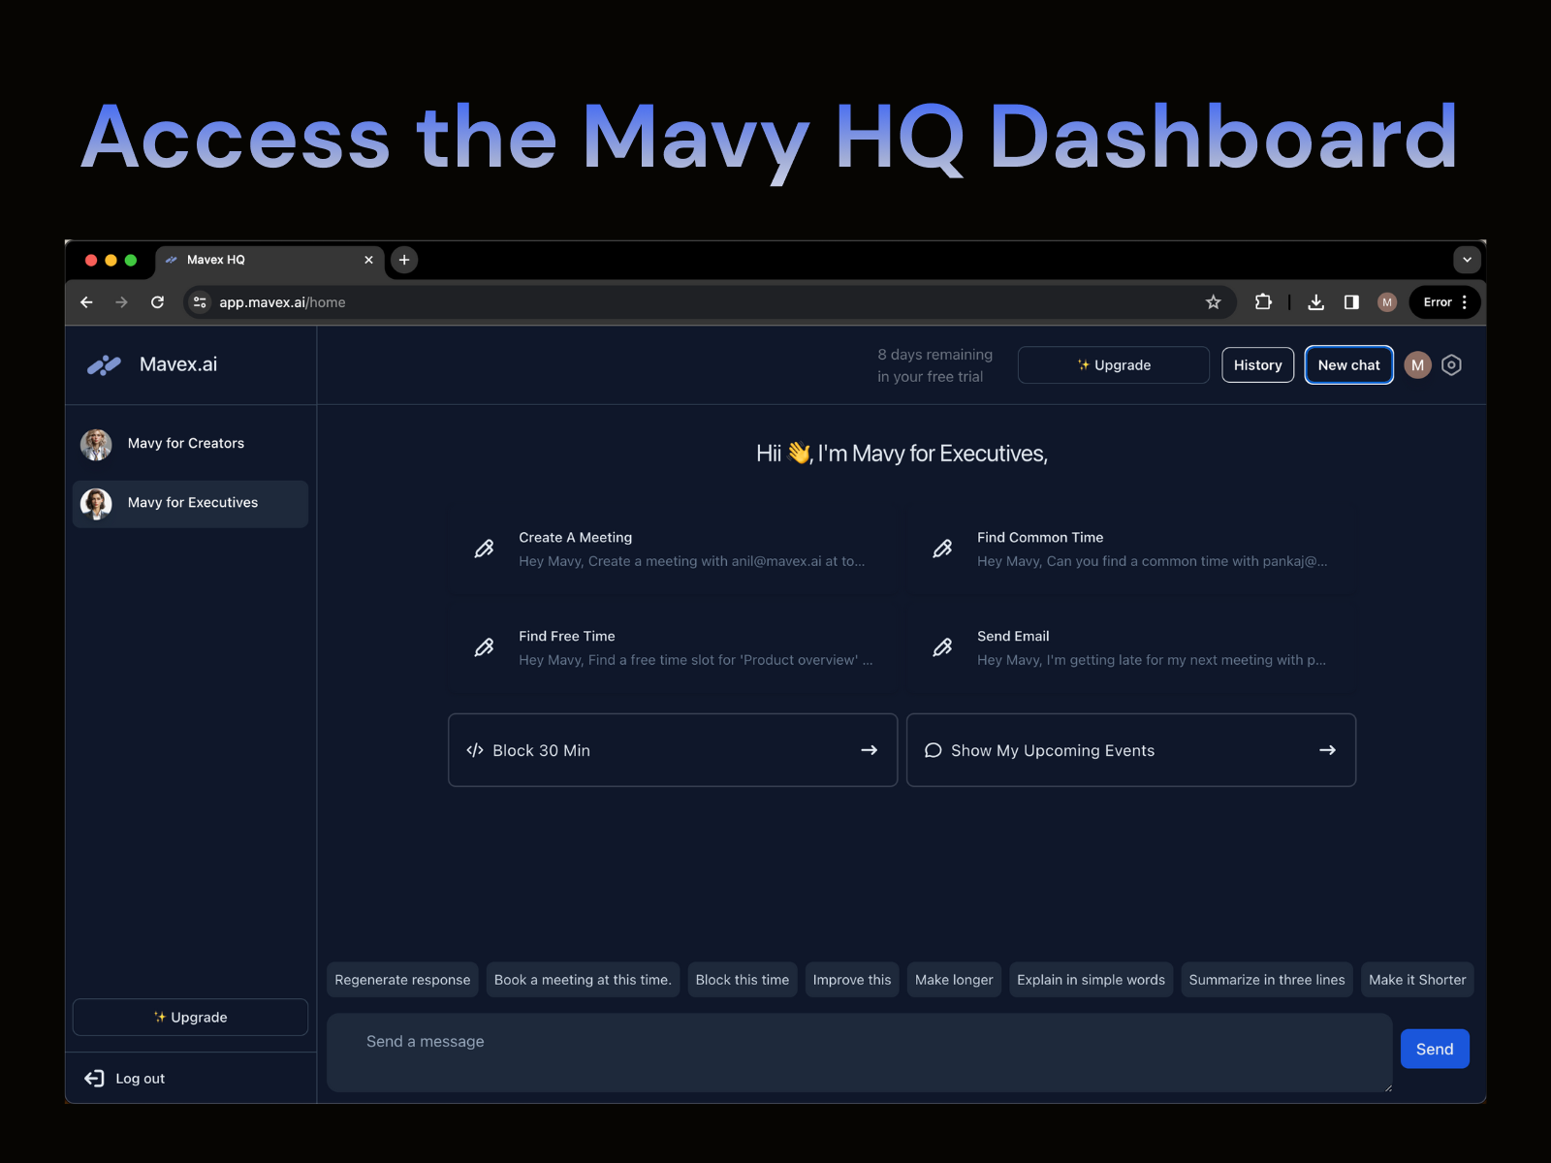This screenshot has width=1551, height=1163.
Task: Click pencil icon on Create A Meeting card
Action: pyautogui.click(x=484, y=549)
